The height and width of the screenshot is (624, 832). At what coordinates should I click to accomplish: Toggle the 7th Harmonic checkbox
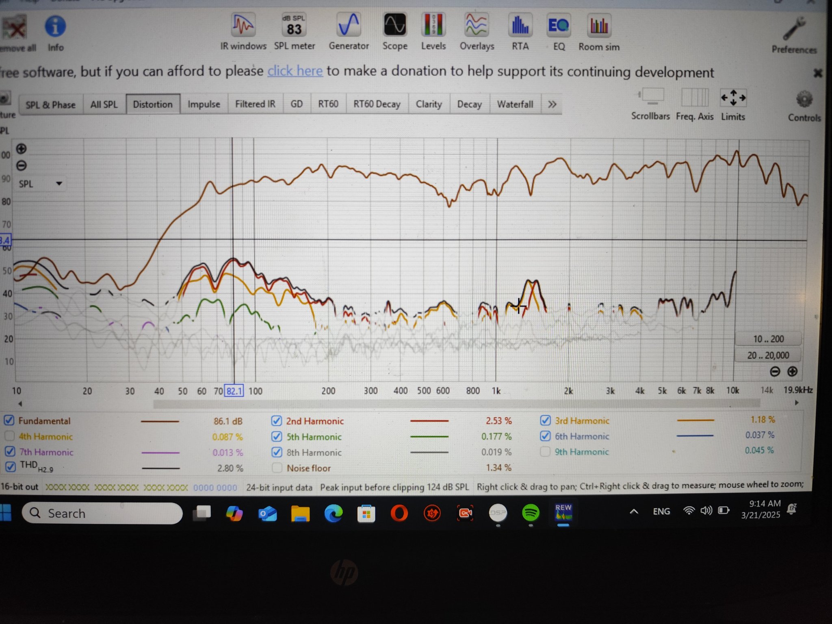(x=10, y=452)
